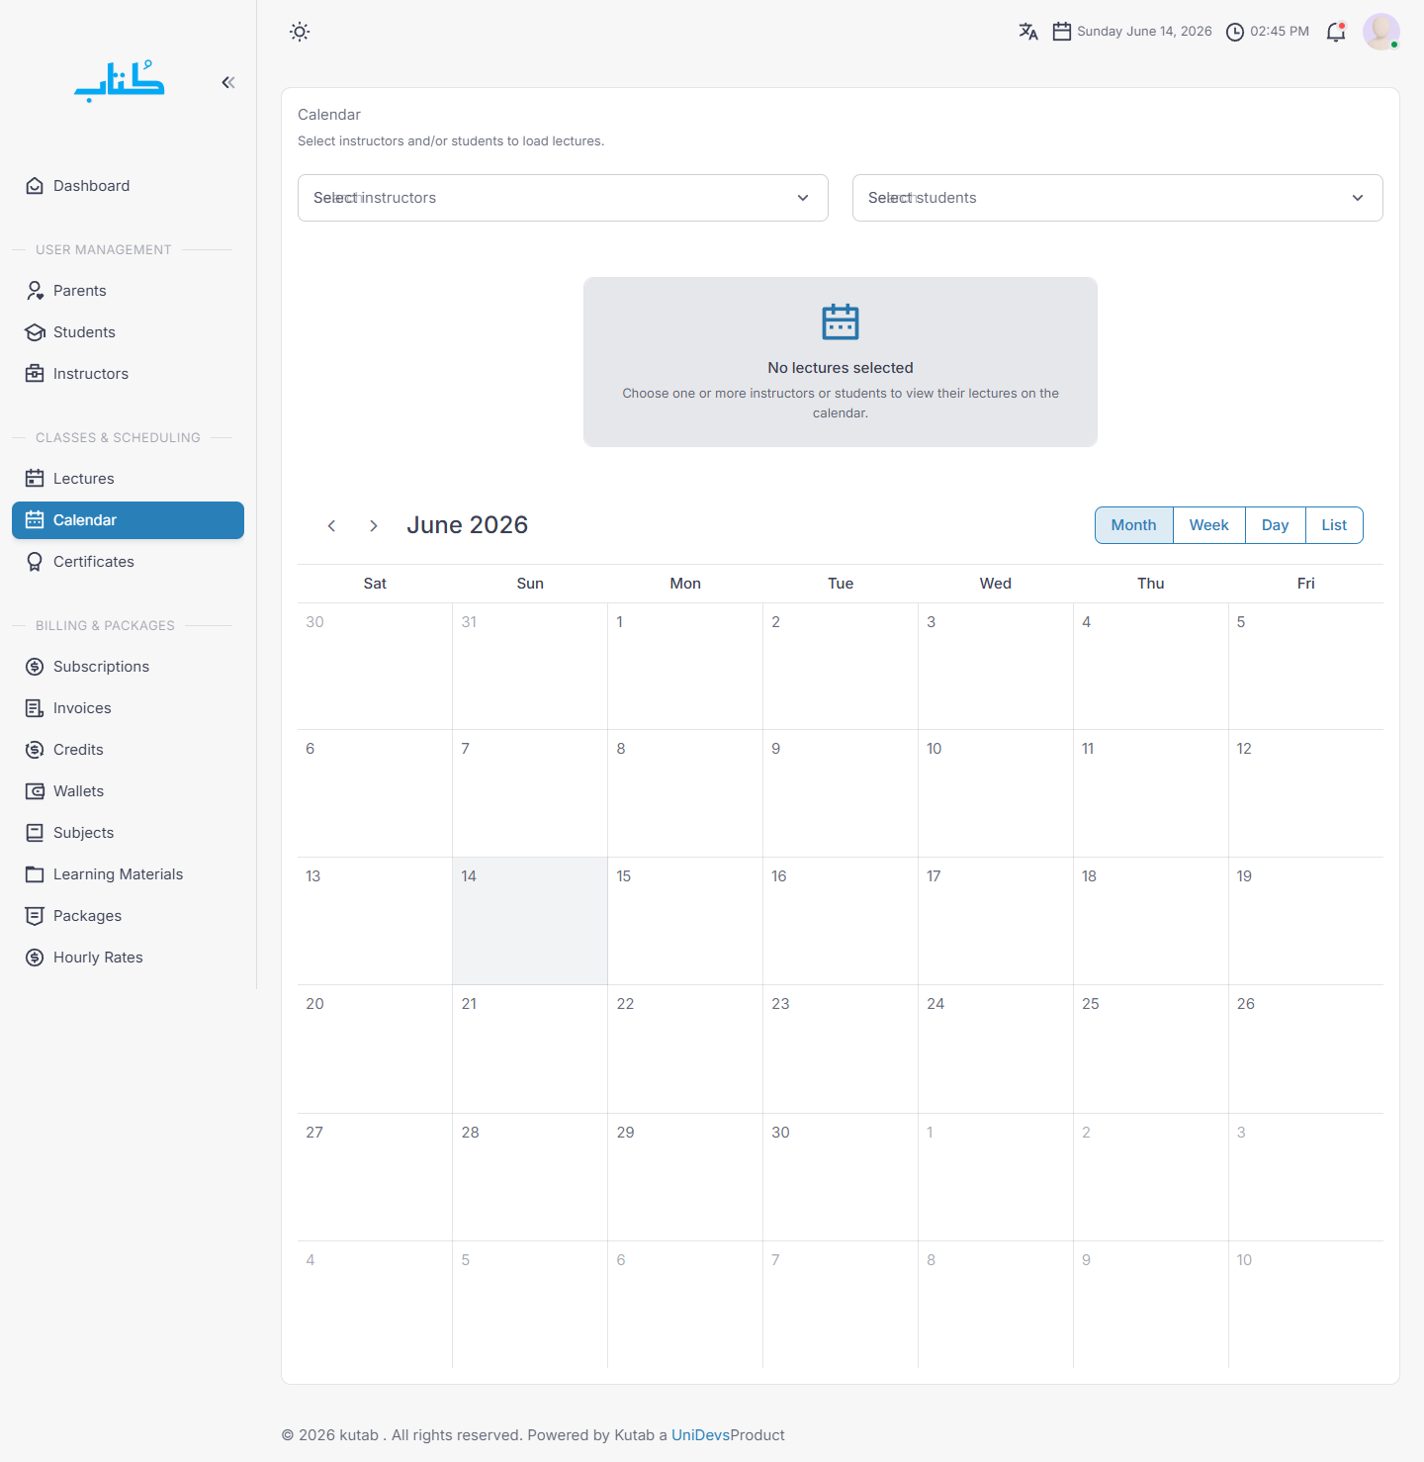The image size is (1424, 1462).
Task: Select day number 16 in calendar
Action: click(x=779, y=876)
